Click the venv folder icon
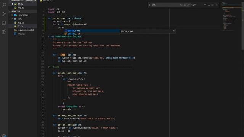 click(15, 19)
